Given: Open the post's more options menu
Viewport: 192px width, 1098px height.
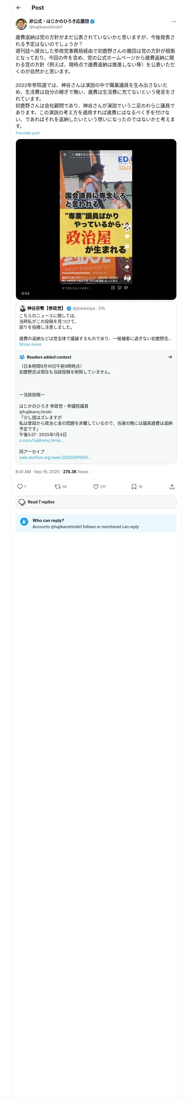Looking at the screenshot, I should (173, 21).
